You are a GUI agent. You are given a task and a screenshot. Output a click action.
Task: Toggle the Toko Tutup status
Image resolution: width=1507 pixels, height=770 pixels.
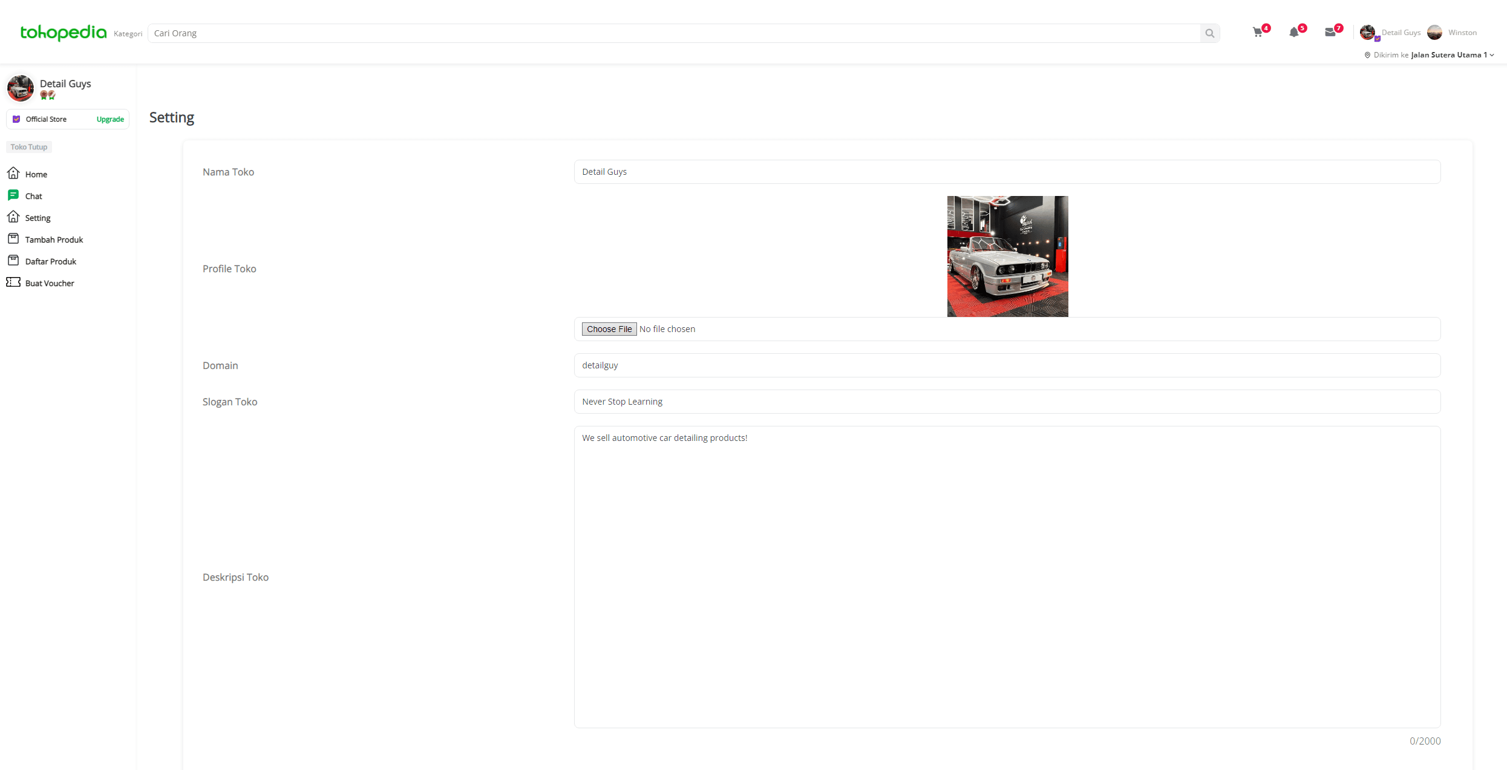[28, 146]
